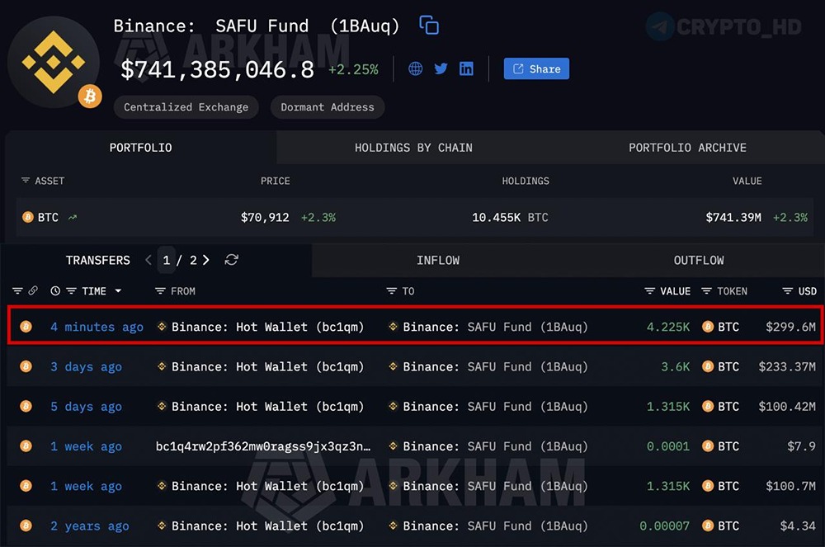
Task: Click the Share button
Action: [x=536, y=68]
